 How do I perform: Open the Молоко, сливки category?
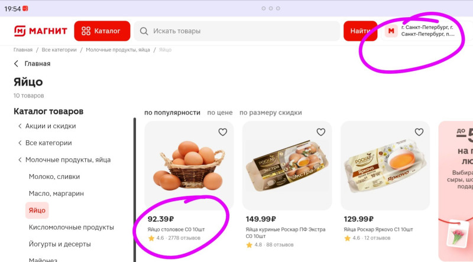54,176
